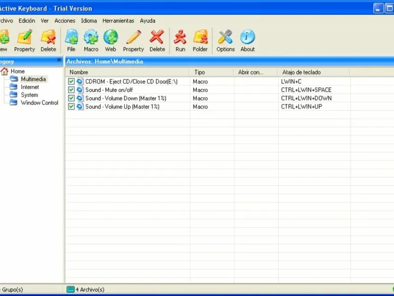This screenshot has width=394, height=296.
Task: Uncheck the CDROM Eject CD macro checkbox
Action: [x=71, y=81]
